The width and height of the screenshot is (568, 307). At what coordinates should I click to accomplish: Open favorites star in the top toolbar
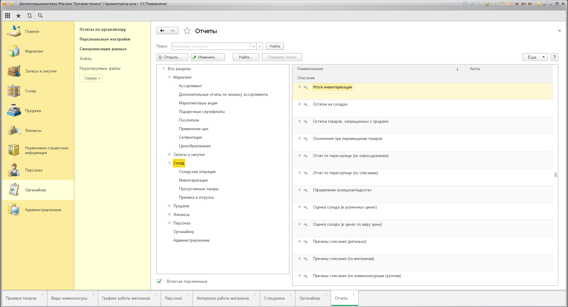pyautogui.click(x=18, y=16)
